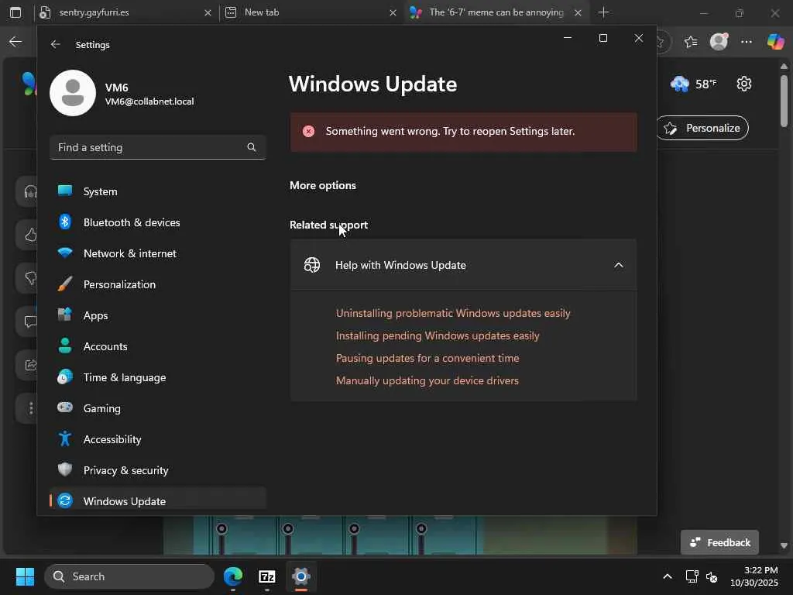Viewport: 793px width, 595px height.
Task: Open Microsoft Edge from the taskbar
Action: coord(233,576)
